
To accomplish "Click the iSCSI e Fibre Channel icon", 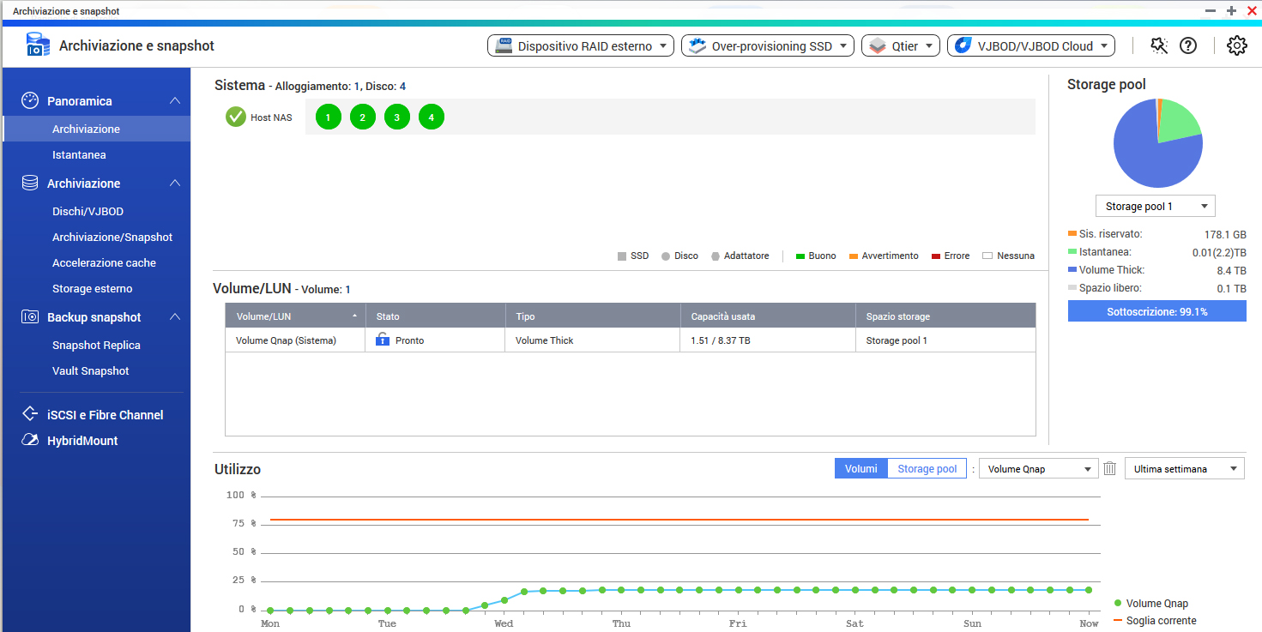I will tap(30, 415).
